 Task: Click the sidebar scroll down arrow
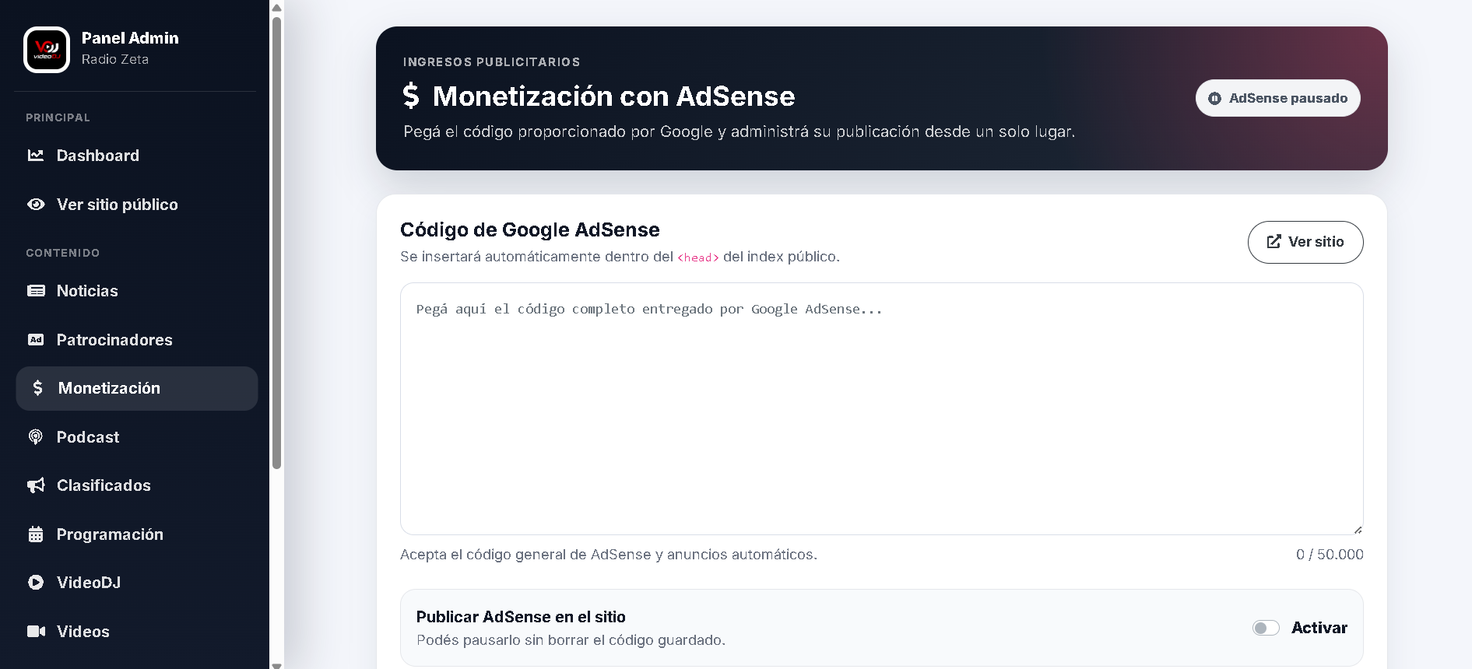[x=276, y=665]
